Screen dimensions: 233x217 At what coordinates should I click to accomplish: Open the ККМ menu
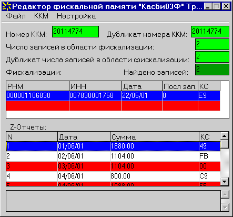coord(41,16)
